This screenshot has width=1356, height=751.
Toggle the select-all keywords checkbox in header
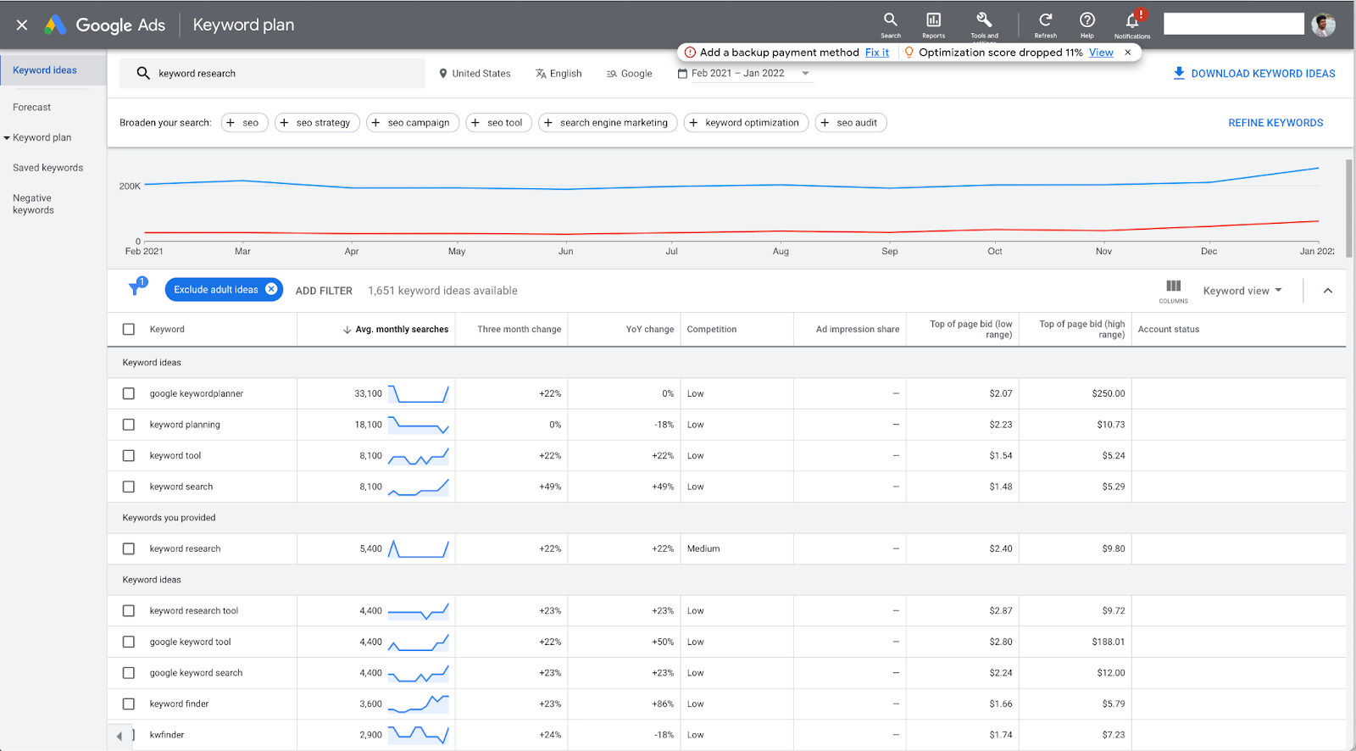(x=129, y=330)
